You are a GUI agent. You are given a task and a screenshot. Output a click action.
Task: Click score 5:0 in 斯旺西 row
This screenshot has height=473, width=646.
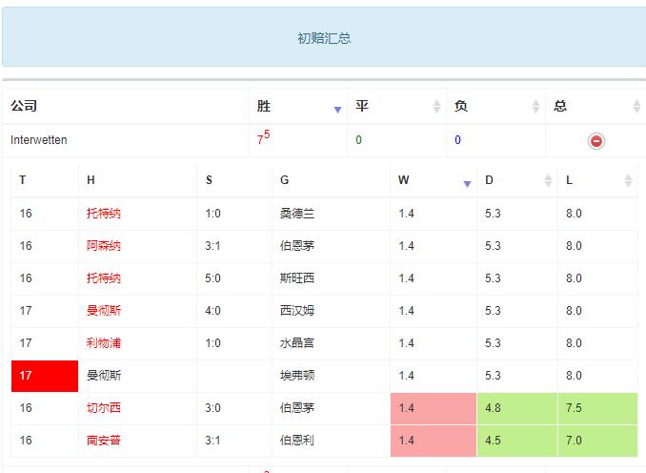pos(212,278)
